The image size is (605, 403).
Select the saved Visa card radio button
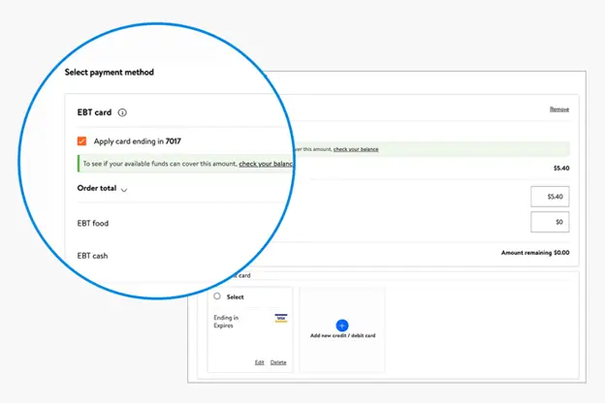[217, 296]
